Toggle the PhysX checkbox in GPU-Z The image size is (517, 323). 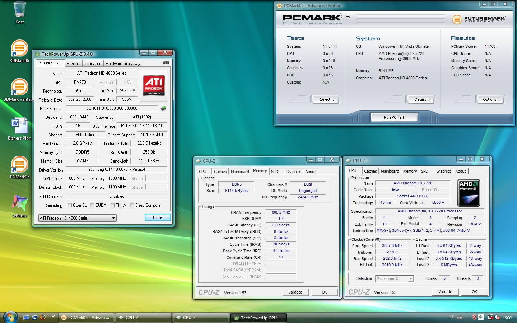click(x=112, y=205)
